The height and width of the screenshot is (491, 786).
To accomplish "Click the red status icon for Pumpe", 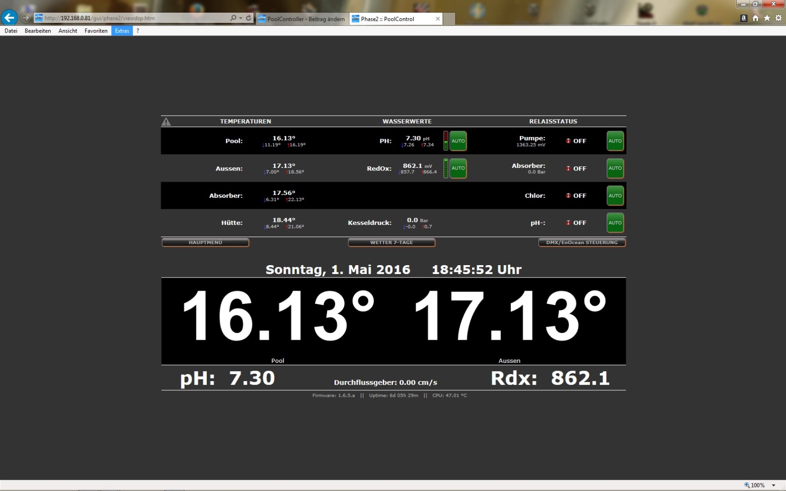I will [x=568, y=141].
